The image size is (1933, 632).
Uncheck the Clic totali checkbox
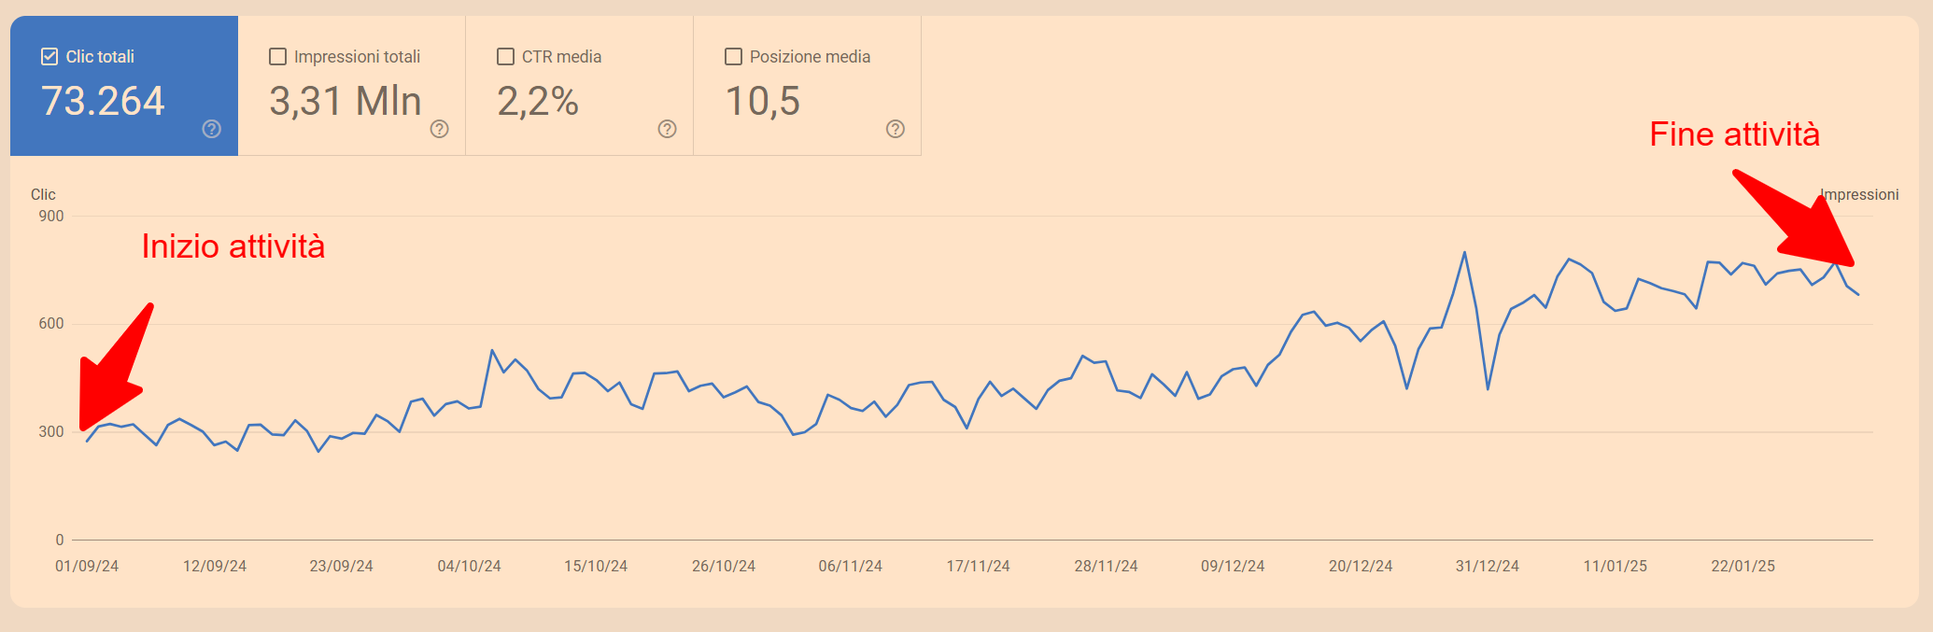click(x=49, y=57)
